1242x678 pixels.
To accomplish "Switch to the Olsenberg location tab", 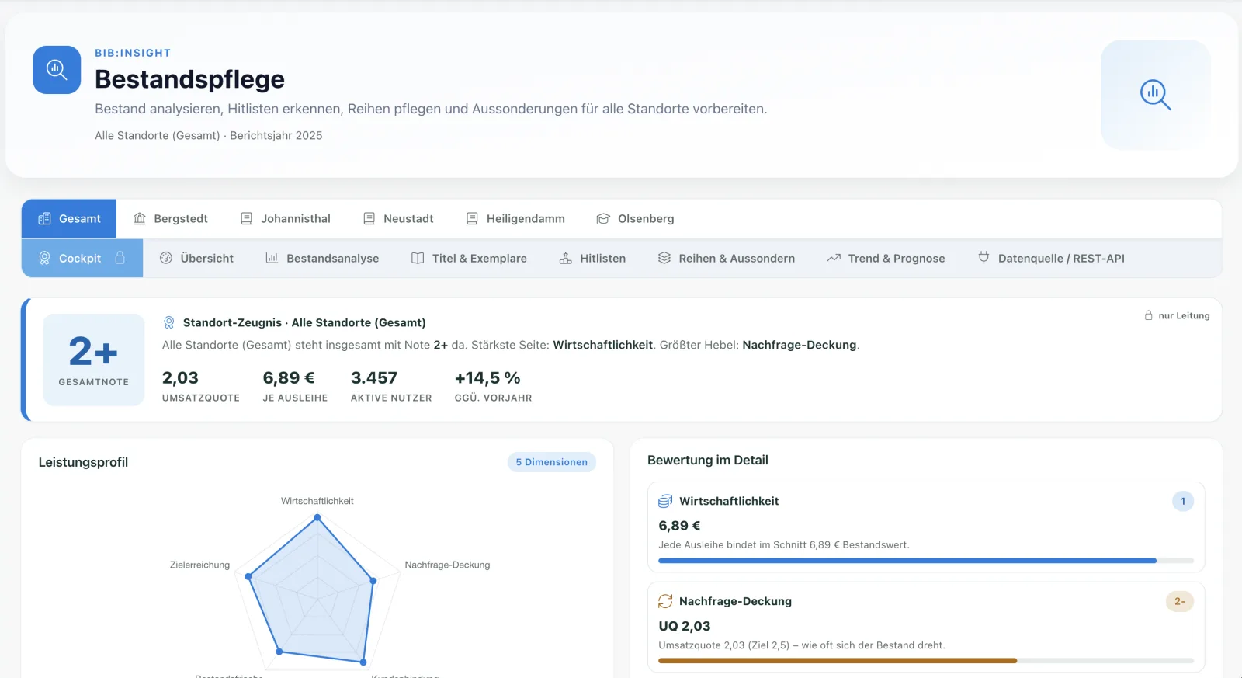I will [635, 219].
